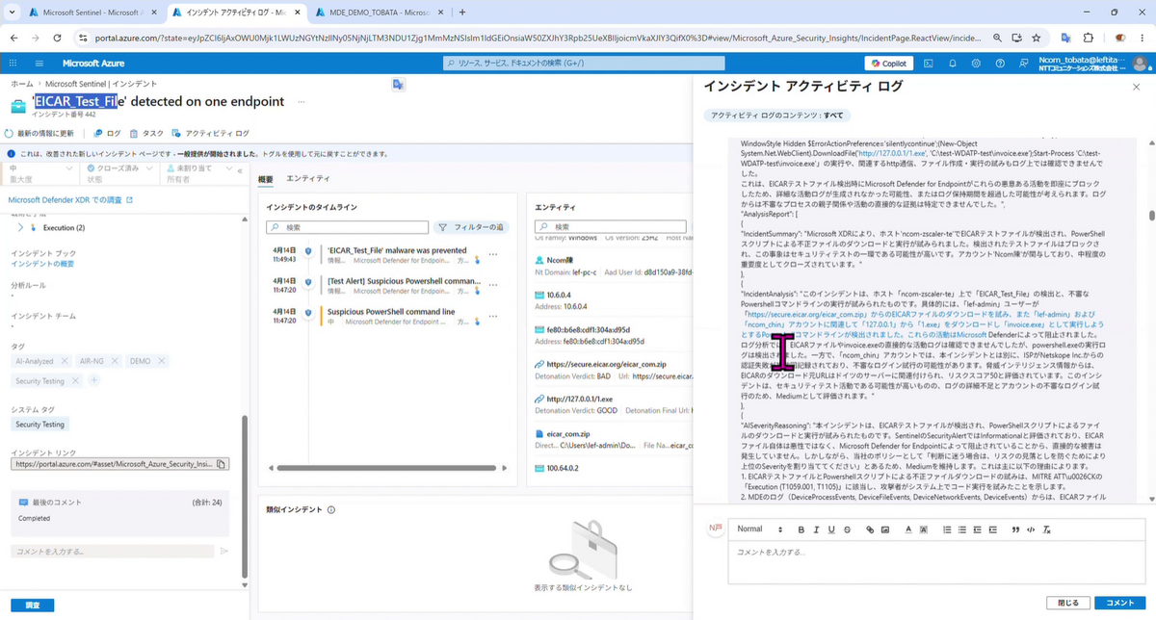
Task: Open the Azure portal hamburger menu
Action: tap(39, 63)
